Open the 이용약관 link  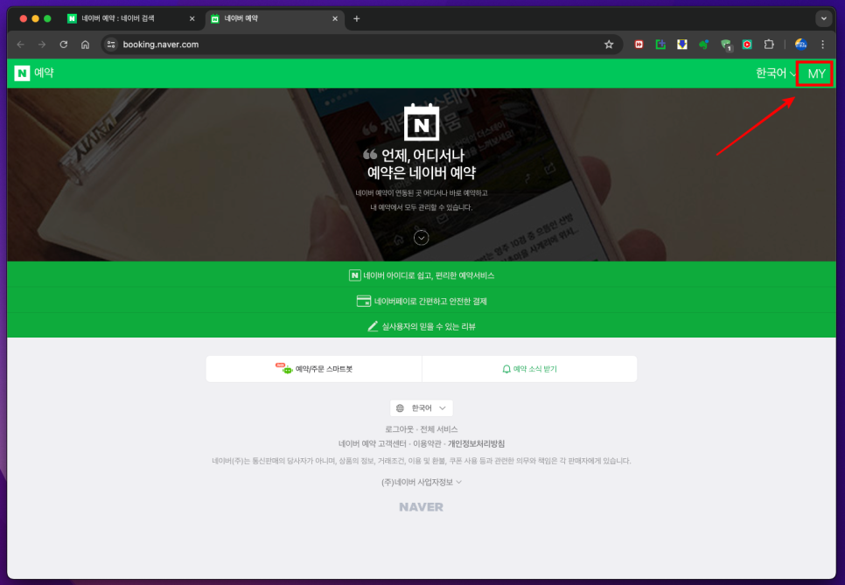click(x=427, y=444)
